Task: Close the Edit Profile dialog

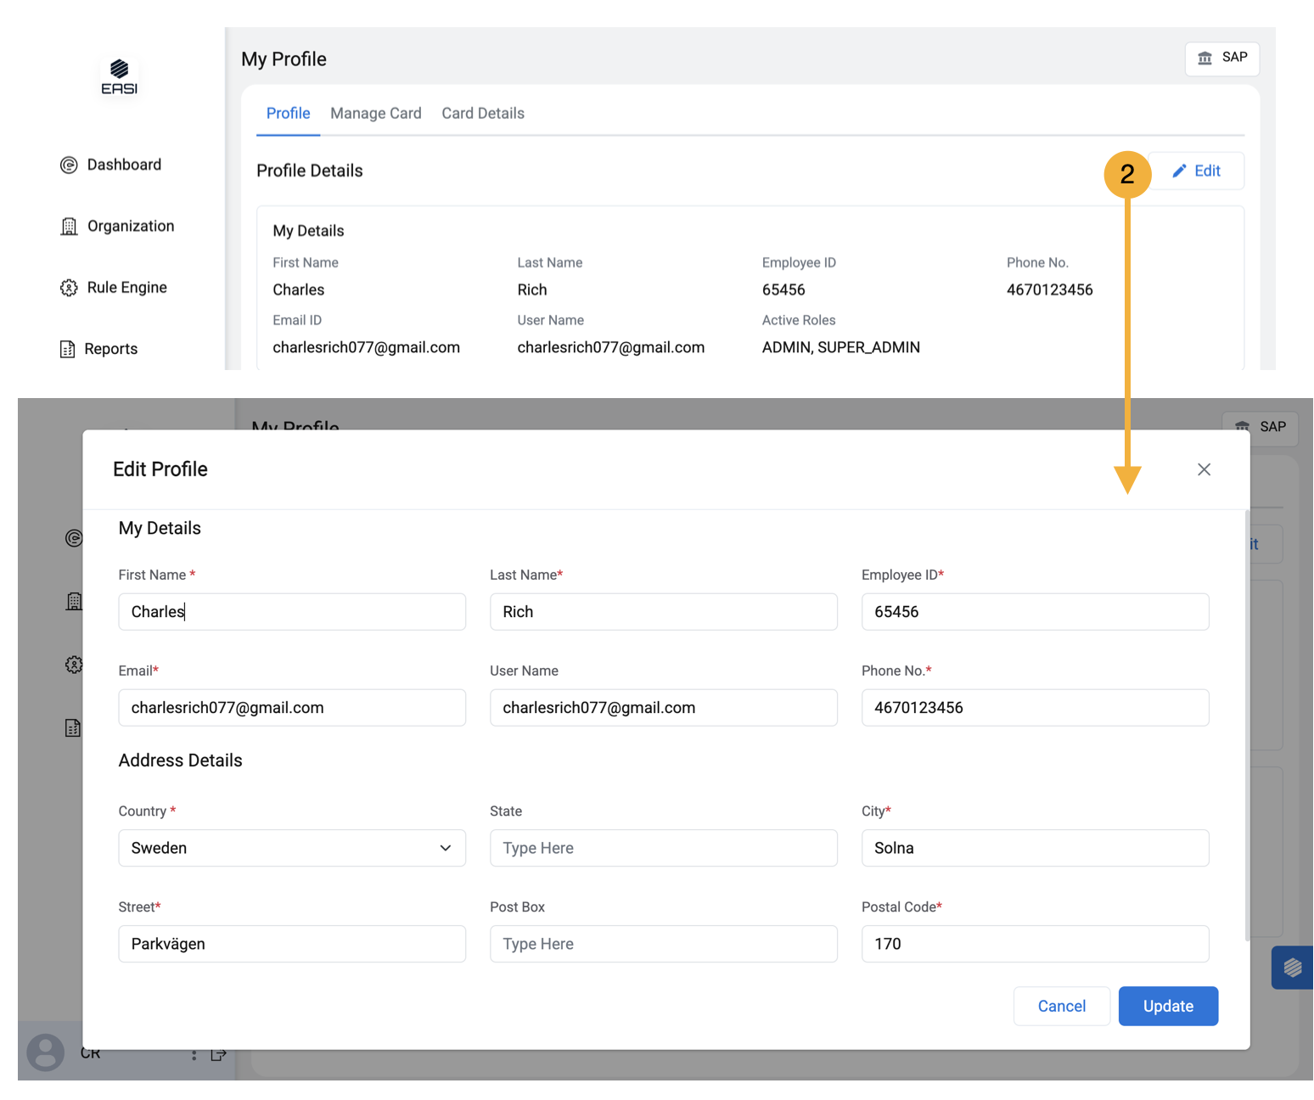Action: pyautogui.click(x=1203, y=469)
